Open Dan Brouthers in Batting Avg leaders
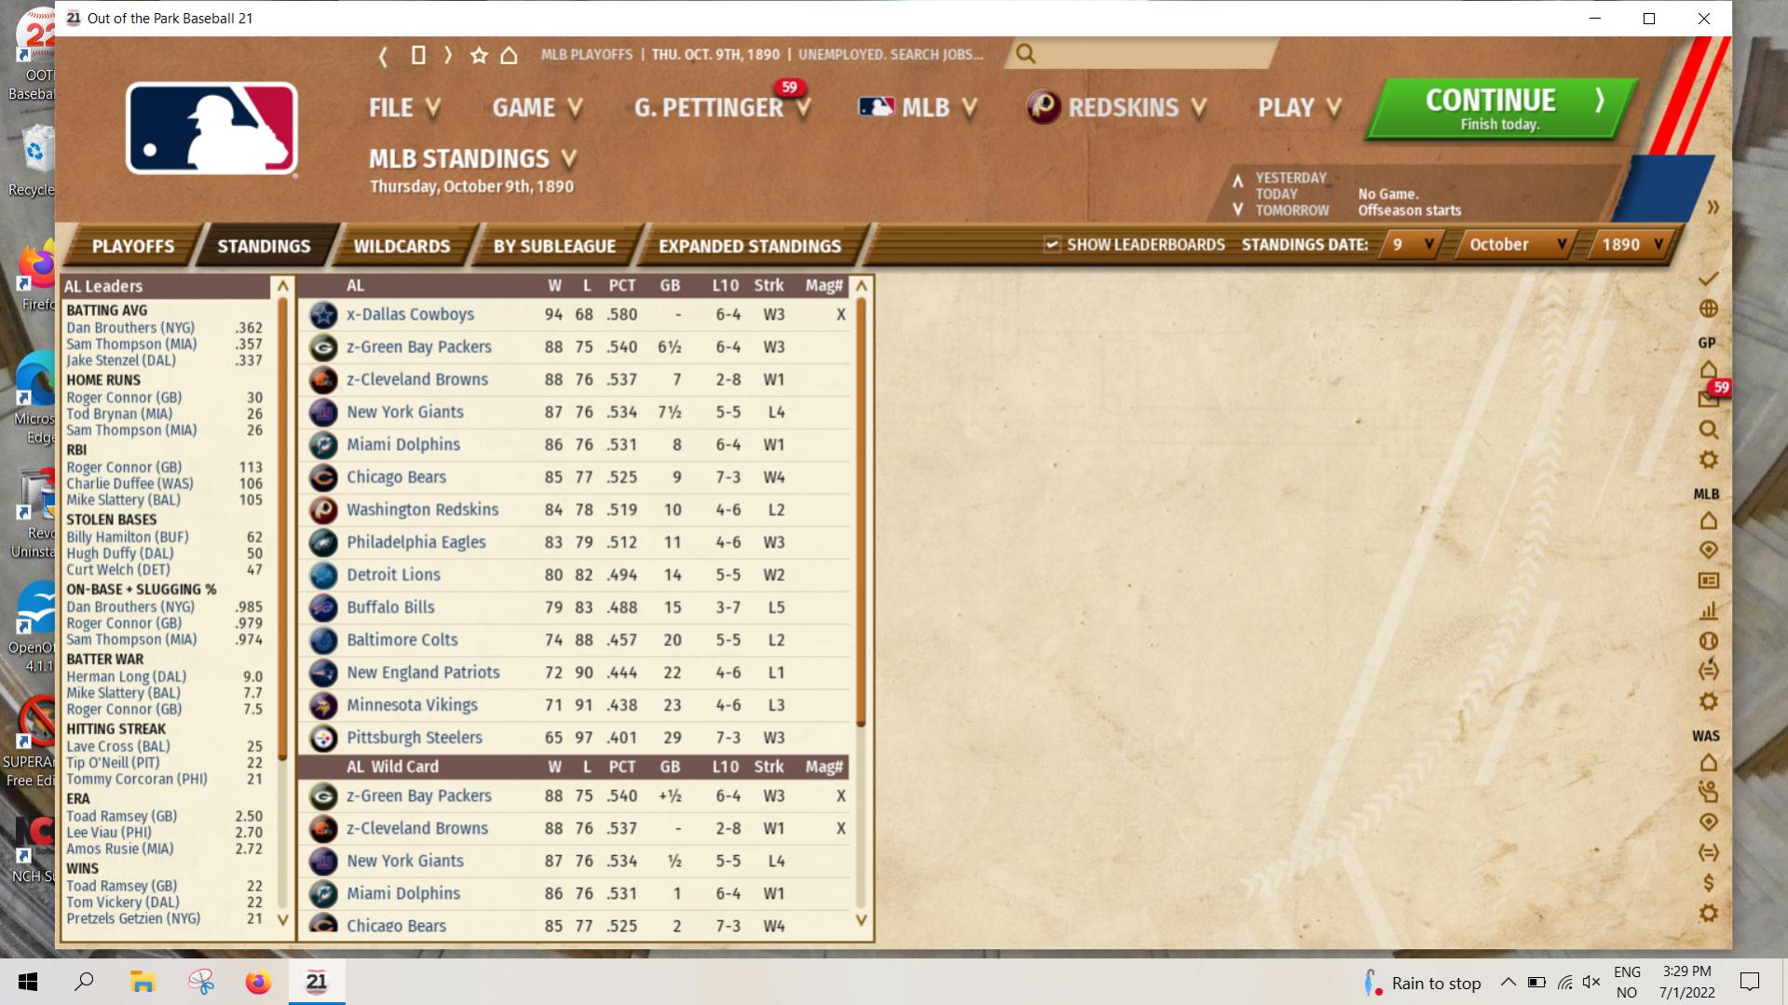This screenshot has width=1788, height=1005. click(x=130, y=328)
